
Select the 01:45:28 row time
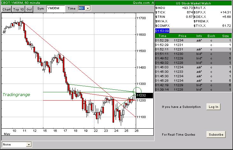162,81
